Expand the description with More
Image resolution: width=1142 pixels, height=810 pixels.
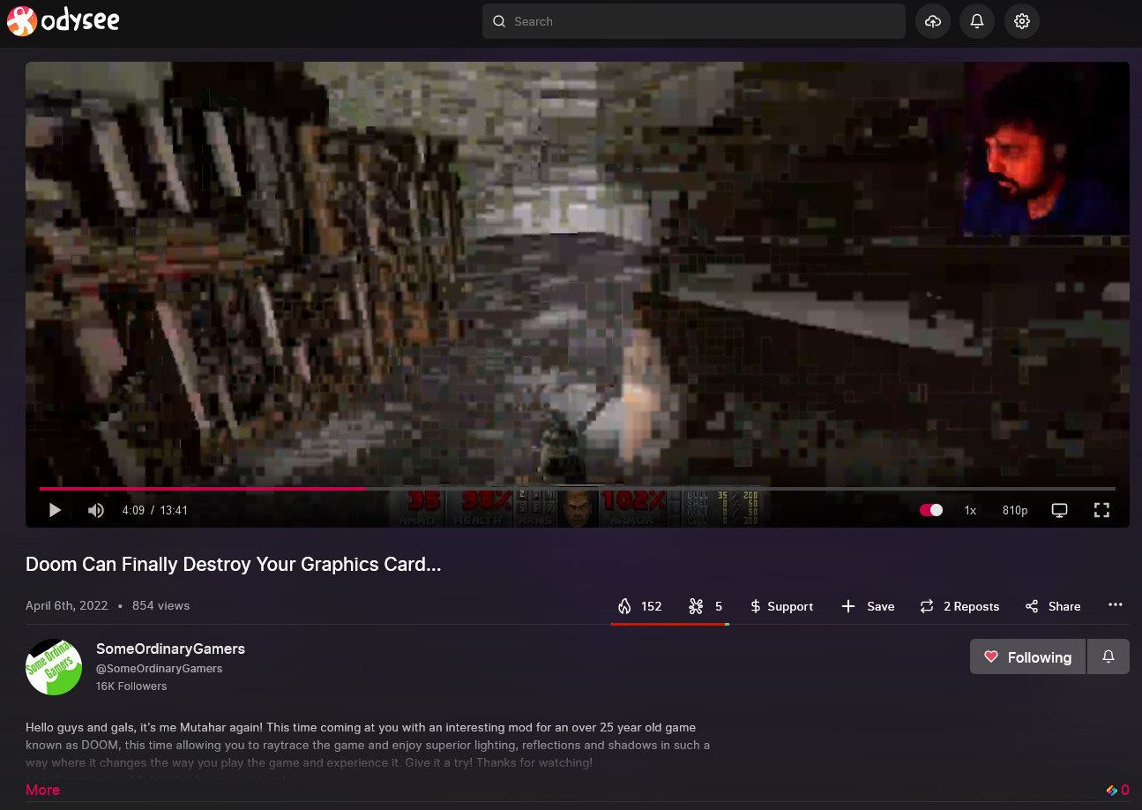43,790
